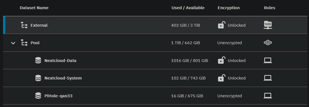Click the dataset tree icon beside External
This screenshot has width=309, height=107.
(x=24, y=25)
